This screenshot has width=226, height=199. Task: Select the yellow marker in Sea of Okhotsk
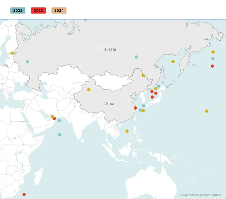173,62
